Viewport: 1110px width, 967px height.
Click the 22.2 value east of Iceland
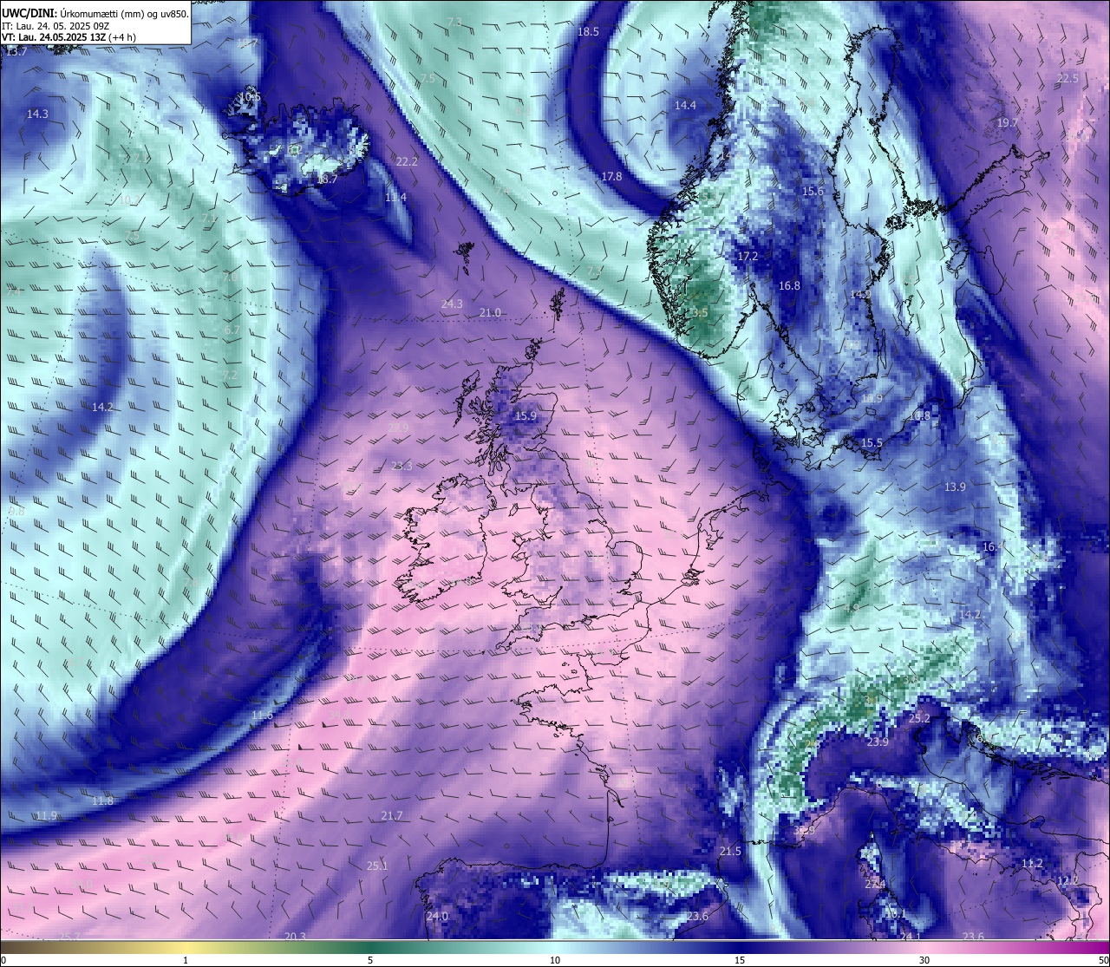[x=407, y=161]
